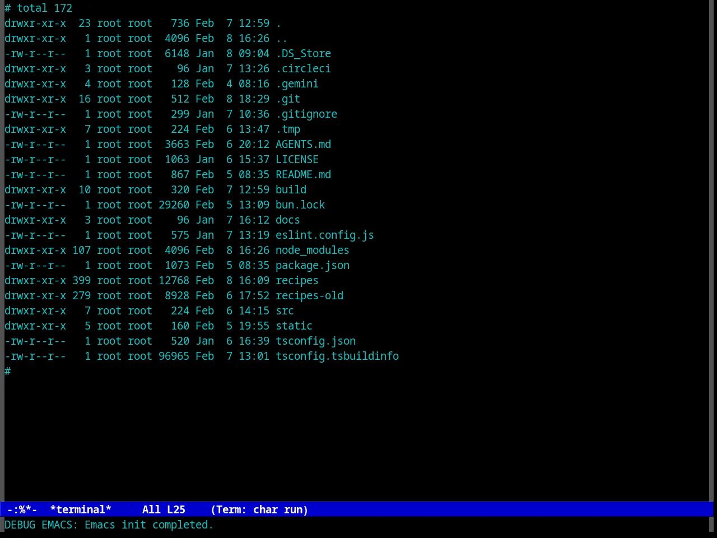Click the echo area DEBUG EMACS message
Viewport: 717px width, 538px height.
109,525
